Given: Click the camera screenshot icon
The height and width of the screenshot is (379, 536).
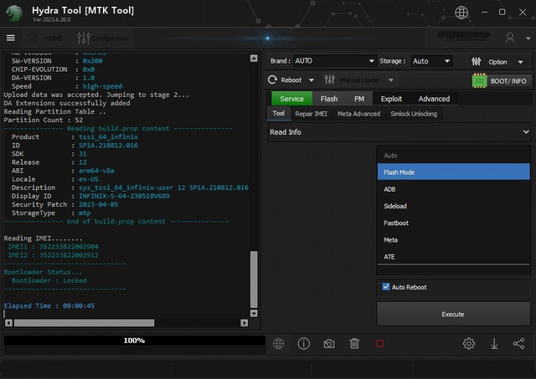Looking at the screenshot, I should pyautogui.click(x=329, y=344).
